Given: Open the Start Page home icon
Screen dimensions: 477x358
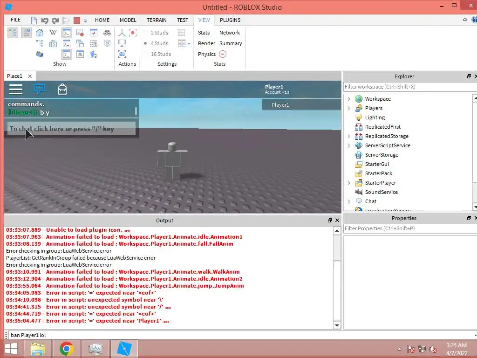Looking at the screenshot, I should pyautogui.click(x=40, y=33).
